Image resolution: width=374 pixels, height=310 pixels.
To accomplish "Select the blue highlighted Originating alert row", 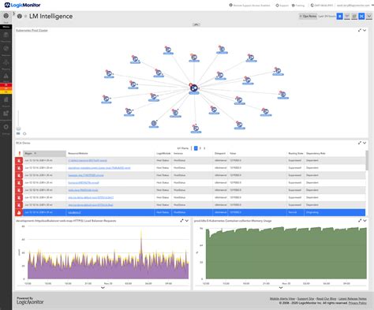I will click(x=190, y=212).
